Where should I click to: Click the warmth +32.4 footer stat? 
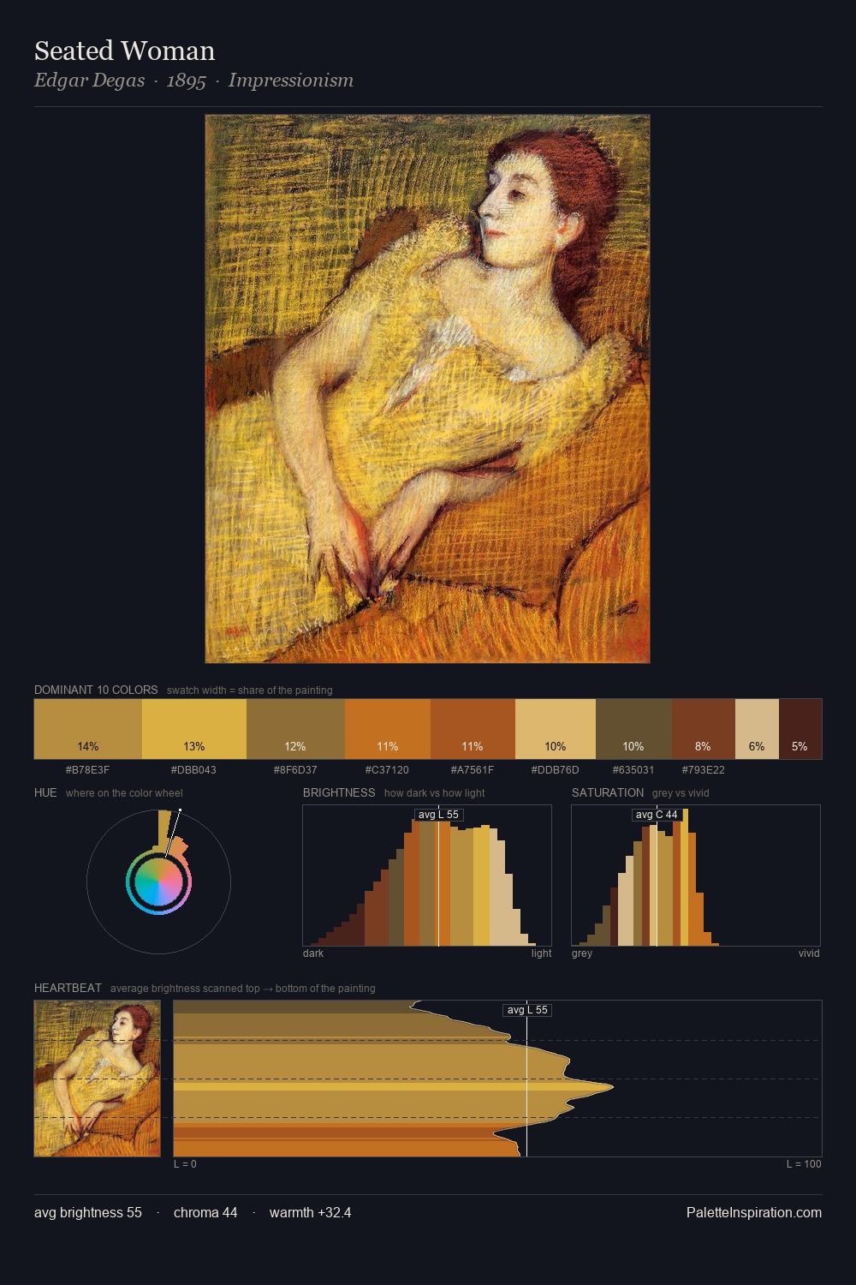[311, 1212]
